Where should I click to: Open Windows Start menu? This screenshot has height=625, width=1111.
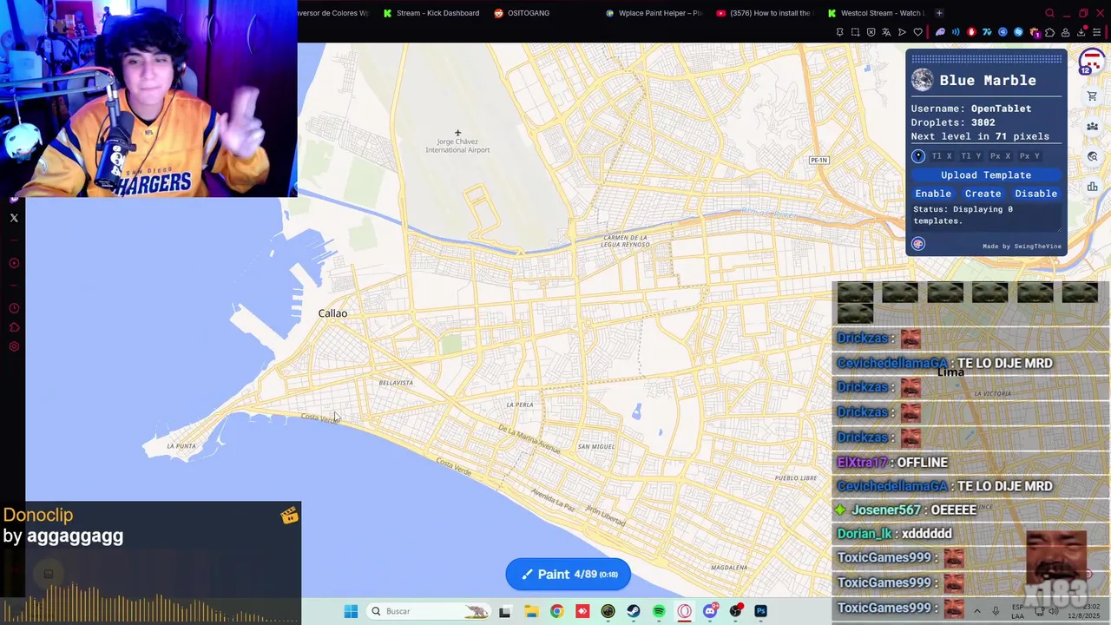[351, 611]
